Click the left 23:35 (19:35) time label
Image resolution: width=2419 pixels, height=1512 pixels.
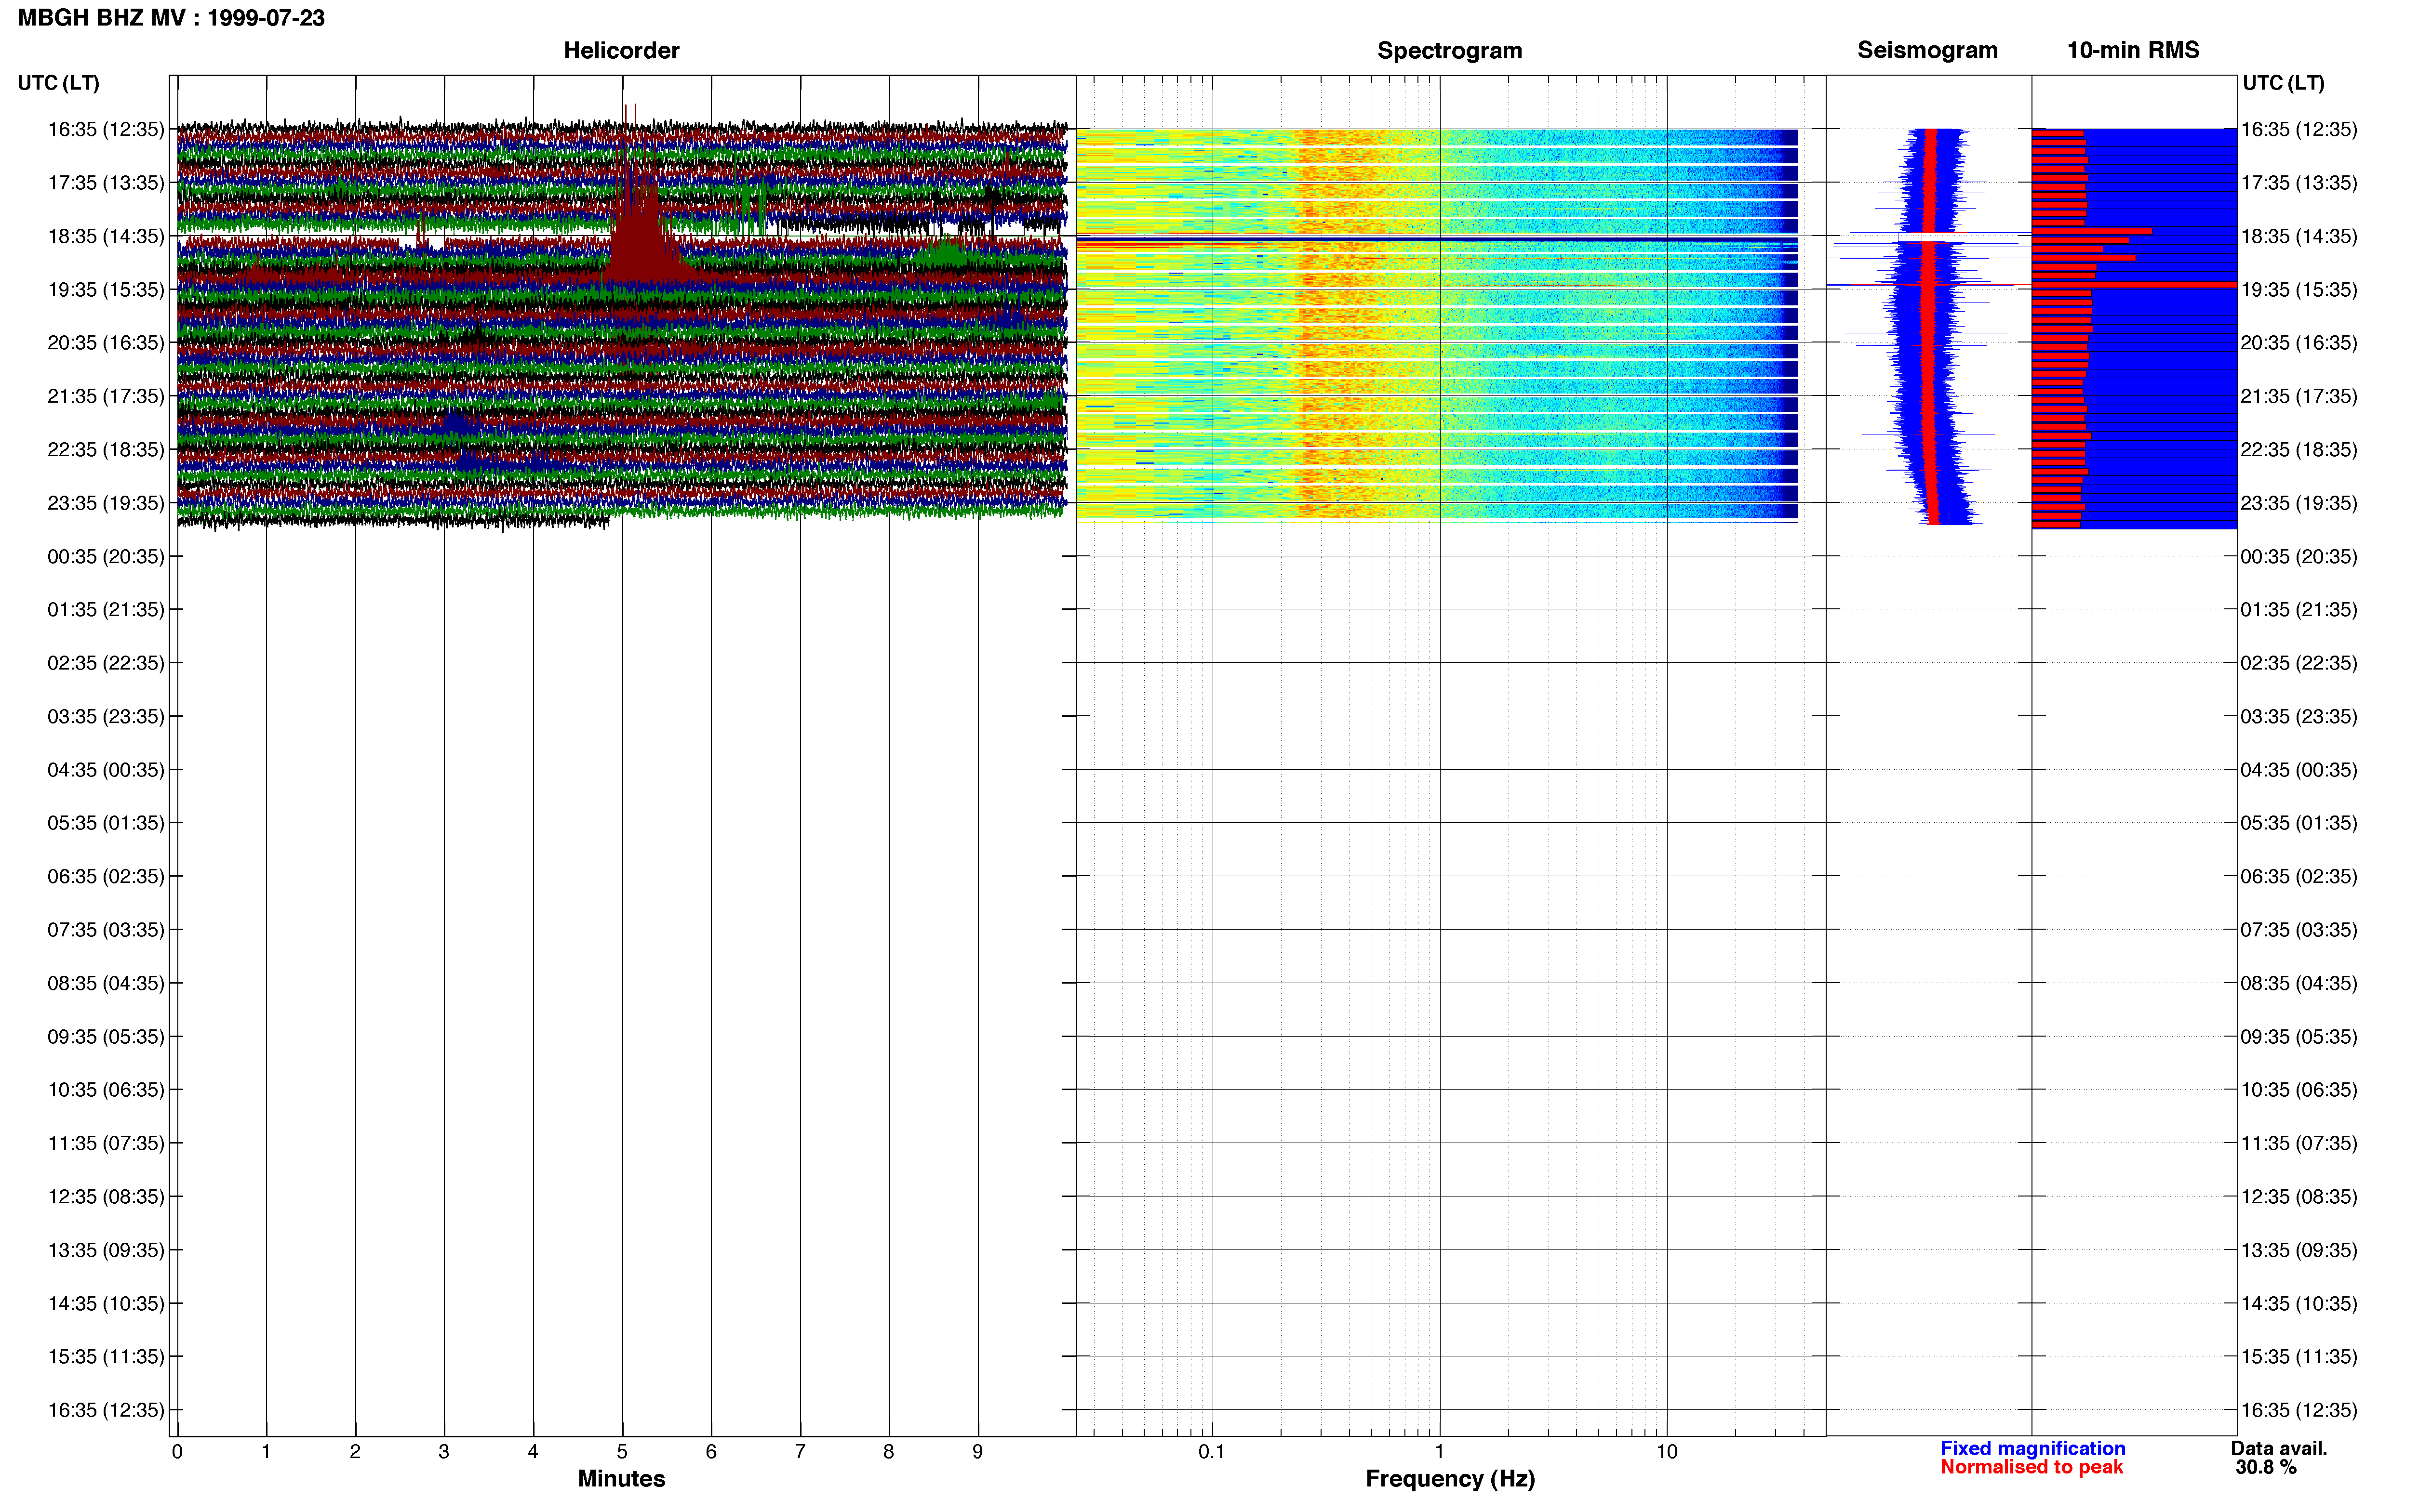[106, 503]
